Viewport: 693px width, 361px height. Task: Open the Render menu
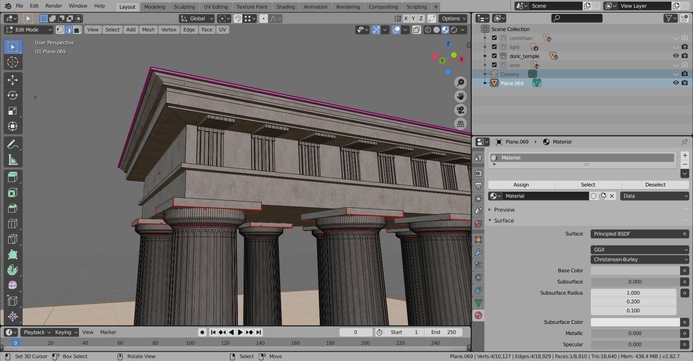[x=54, y=6]
